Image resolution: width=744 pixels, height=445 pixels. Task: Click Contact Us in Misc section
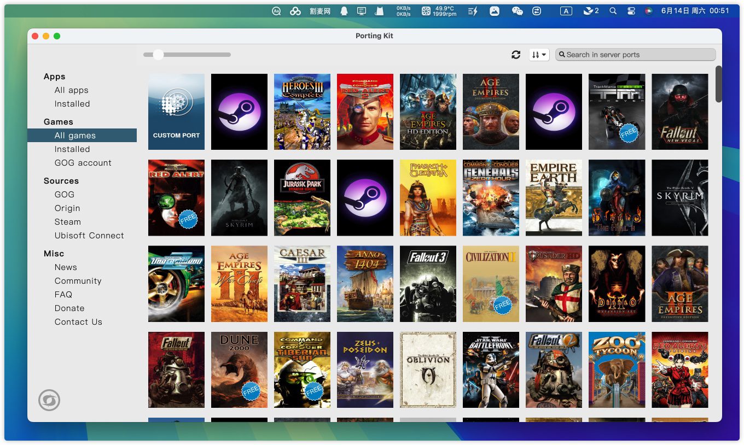pos(78,322)
